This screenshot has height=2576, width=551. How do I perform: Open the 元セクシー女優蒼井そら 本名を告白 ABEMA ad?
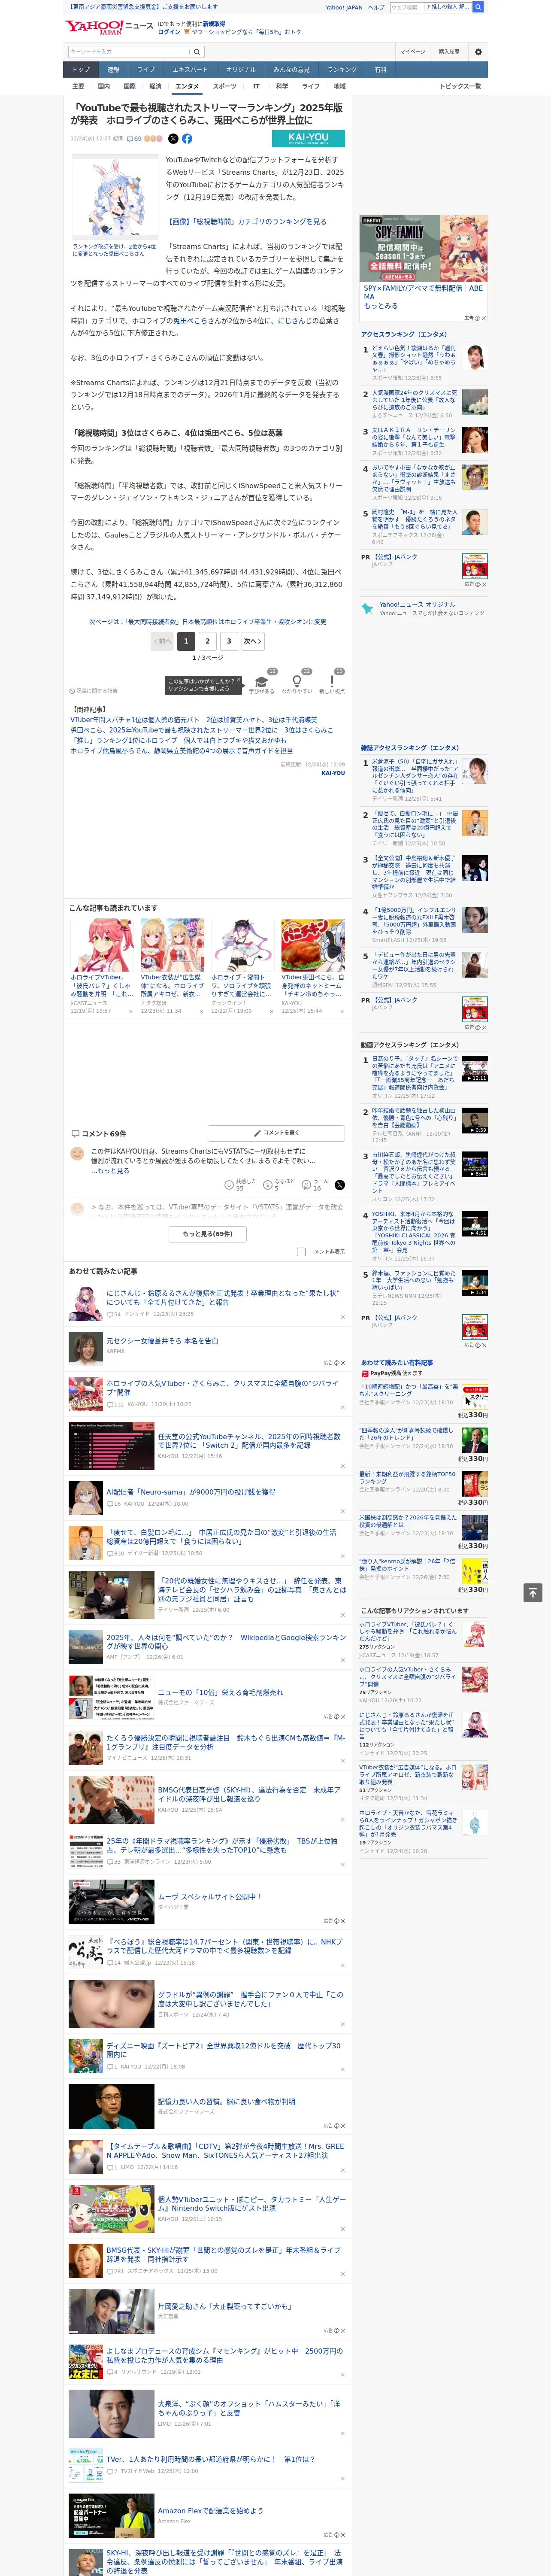pos(162,1341)
